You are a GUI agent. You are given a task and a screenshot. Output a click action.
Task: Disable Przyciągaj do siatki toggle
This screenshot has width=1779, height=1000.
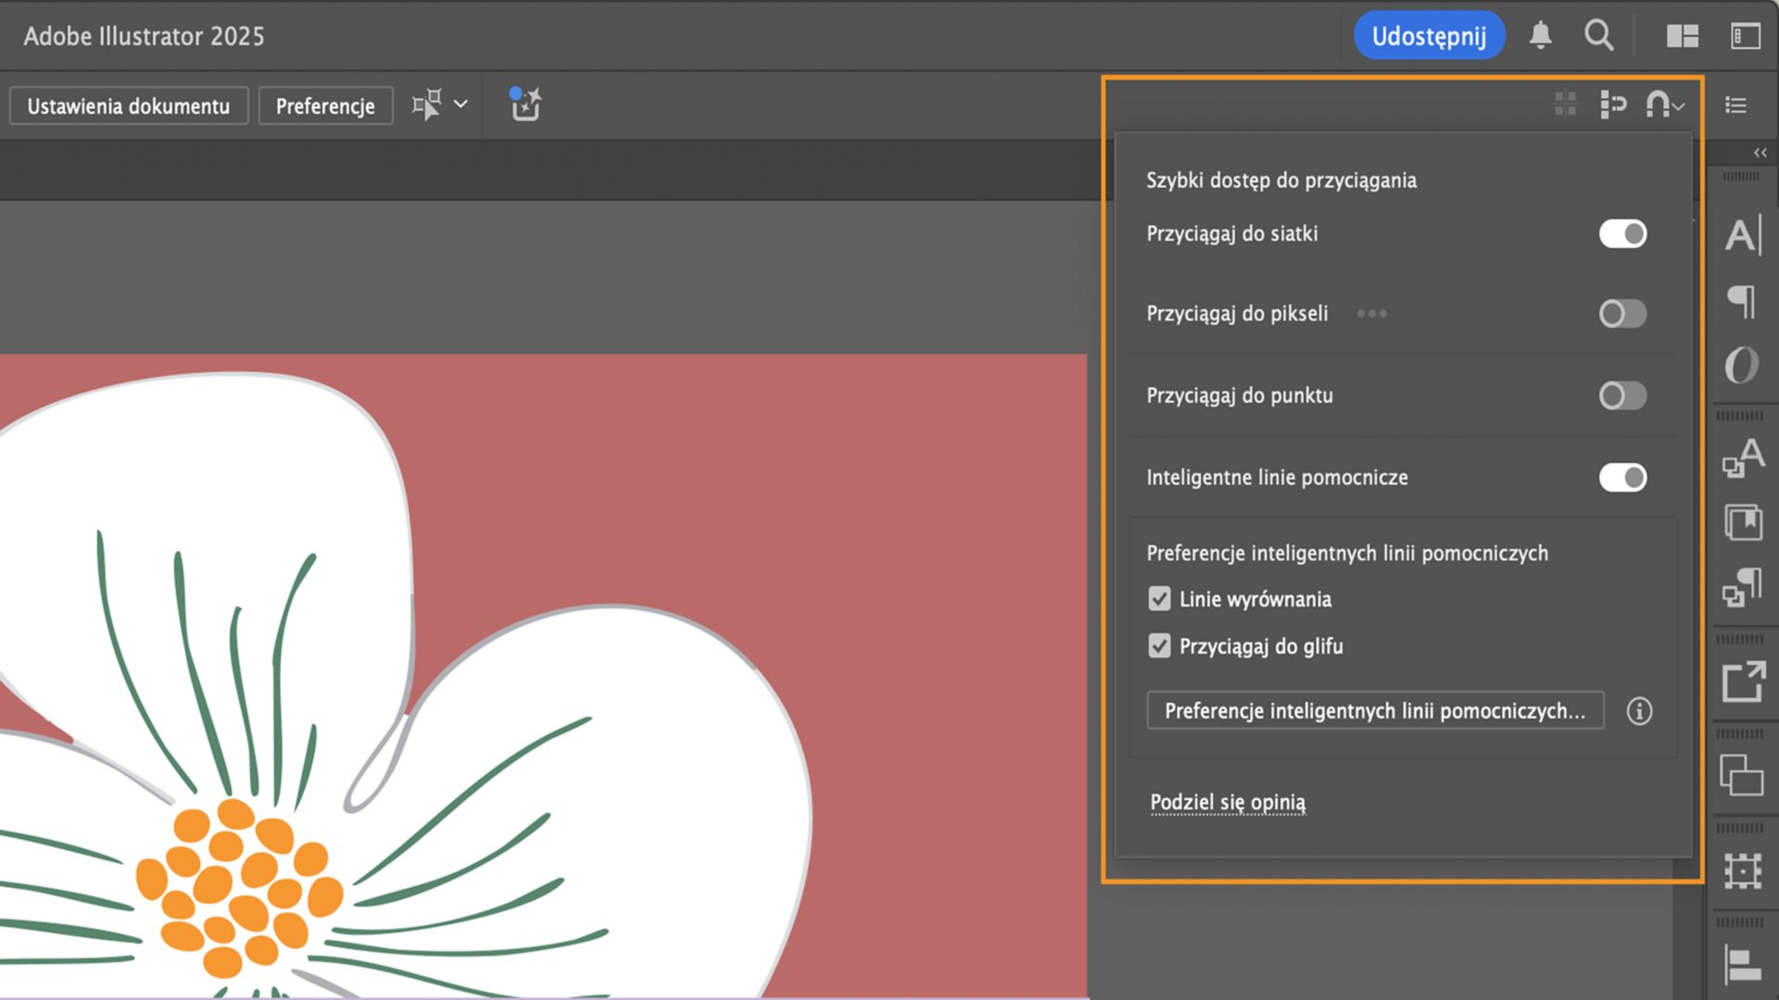[x=1622, y=233]
